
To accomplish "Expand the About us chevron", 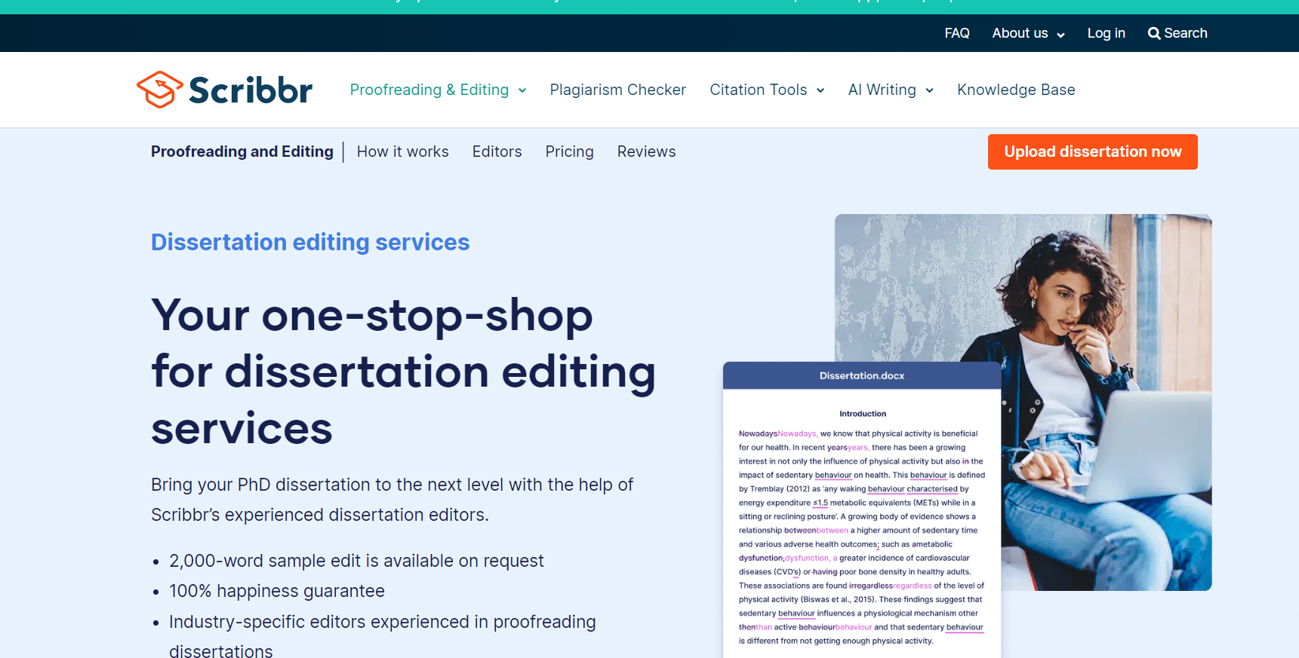I will (1060, 35).
